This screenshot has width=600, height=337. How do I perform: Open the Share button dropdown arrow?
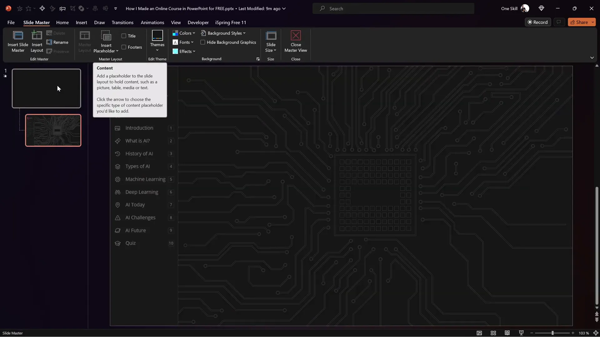click(x=592, y=22)
